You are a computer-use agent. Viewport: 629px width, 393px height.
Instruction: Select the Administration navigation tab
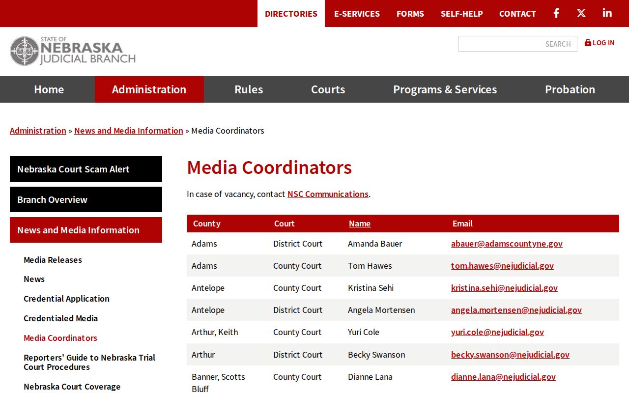pos(149,89)
